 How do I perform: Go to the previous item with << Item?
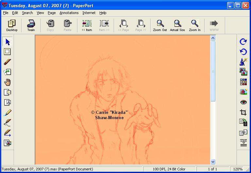click(87, 25)
